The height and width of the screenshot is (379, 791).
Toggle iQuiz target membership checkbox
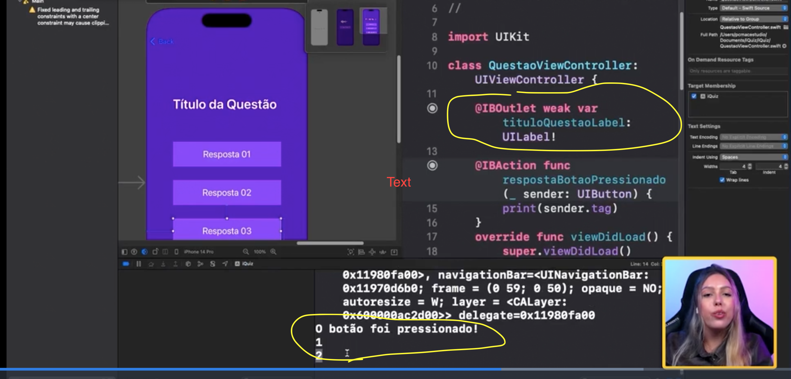(x=694, y=96)
